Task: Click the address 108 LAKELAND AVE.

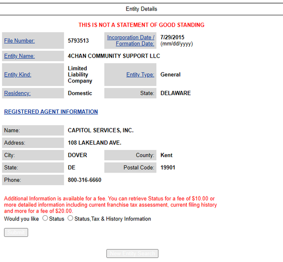Action: (95, 143)
